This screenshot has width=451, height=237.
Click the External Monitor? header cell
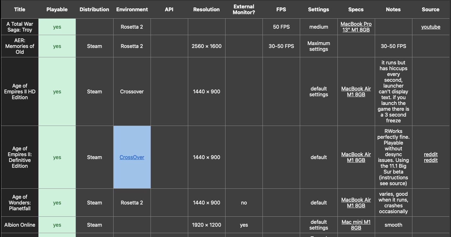click(244, 9)
